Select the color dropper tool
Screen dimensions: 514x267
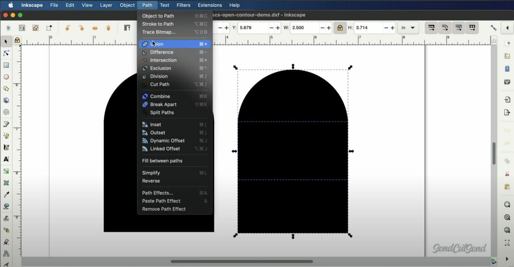(6, 194)
